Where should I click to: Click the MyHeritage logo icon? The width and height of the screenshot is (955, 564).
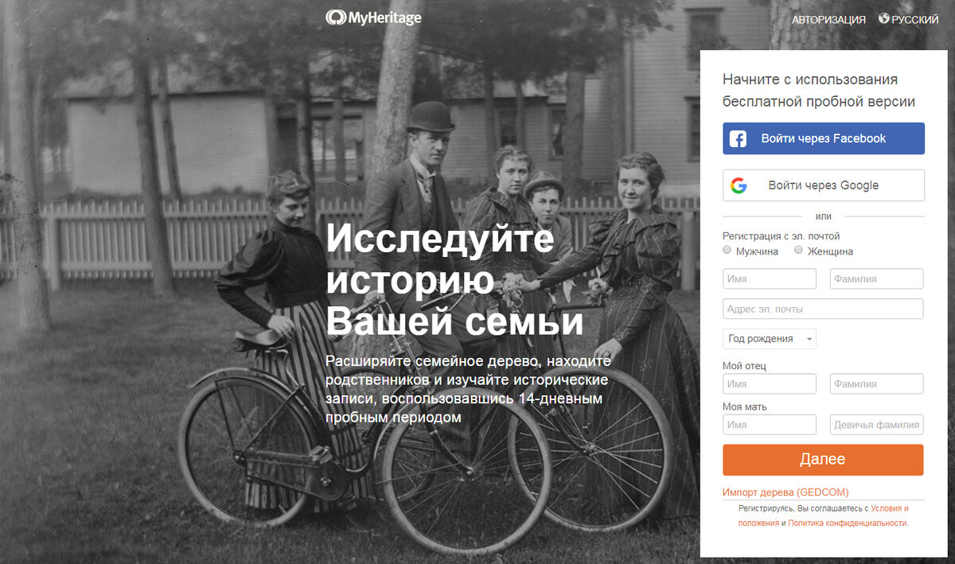(335, 18)
